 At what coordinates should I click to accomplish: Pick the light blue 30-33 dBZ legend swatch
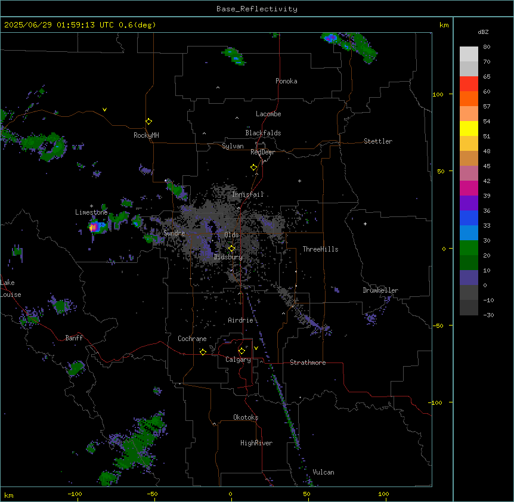click(x=469, y=233)
